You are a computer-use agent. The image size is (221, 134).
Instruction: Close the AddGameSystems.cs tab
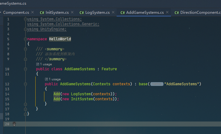[167, 12]
